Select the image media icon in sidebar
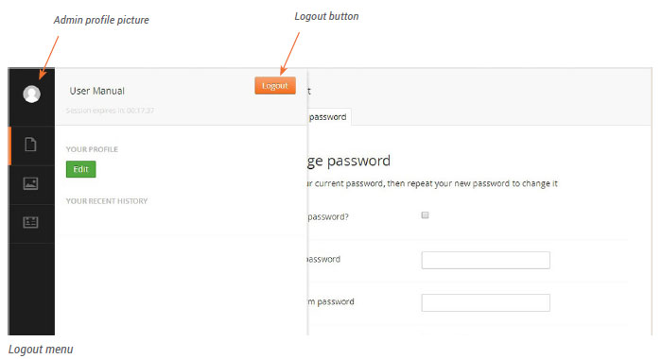 coord(30,183)
